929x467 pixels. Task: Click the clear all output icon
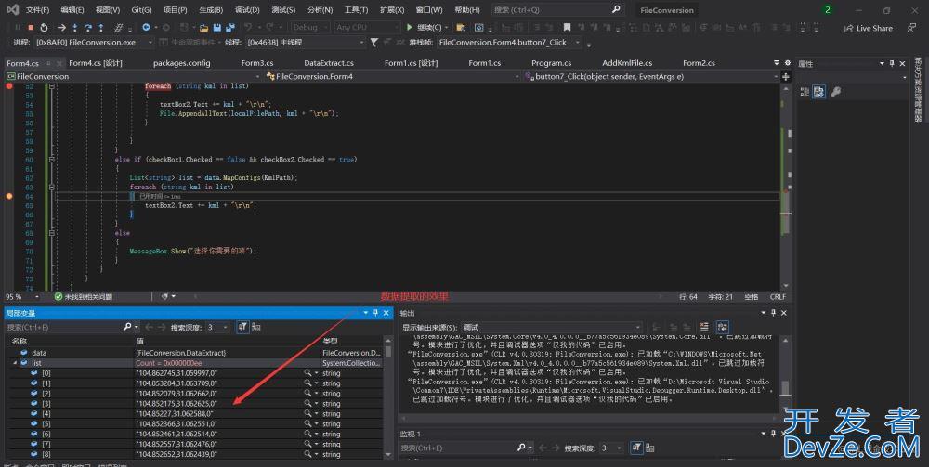(x=704, y=327)
